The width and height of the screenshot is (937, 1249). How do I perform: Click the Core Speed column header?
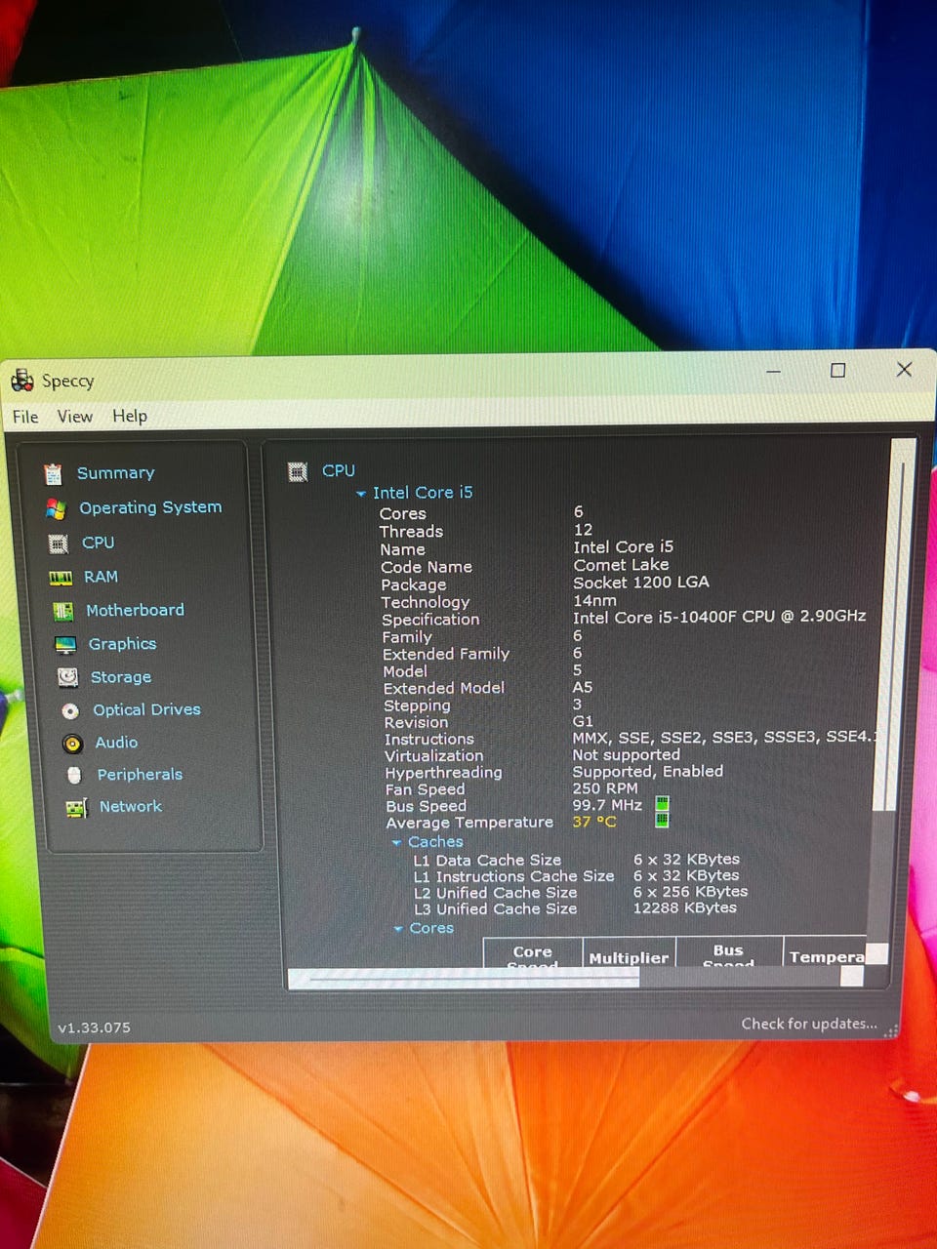point(533,953)
